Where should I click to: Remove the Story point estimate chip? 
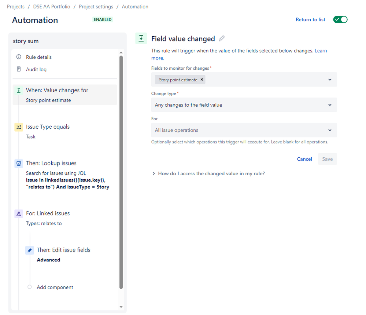coord(202,80)
